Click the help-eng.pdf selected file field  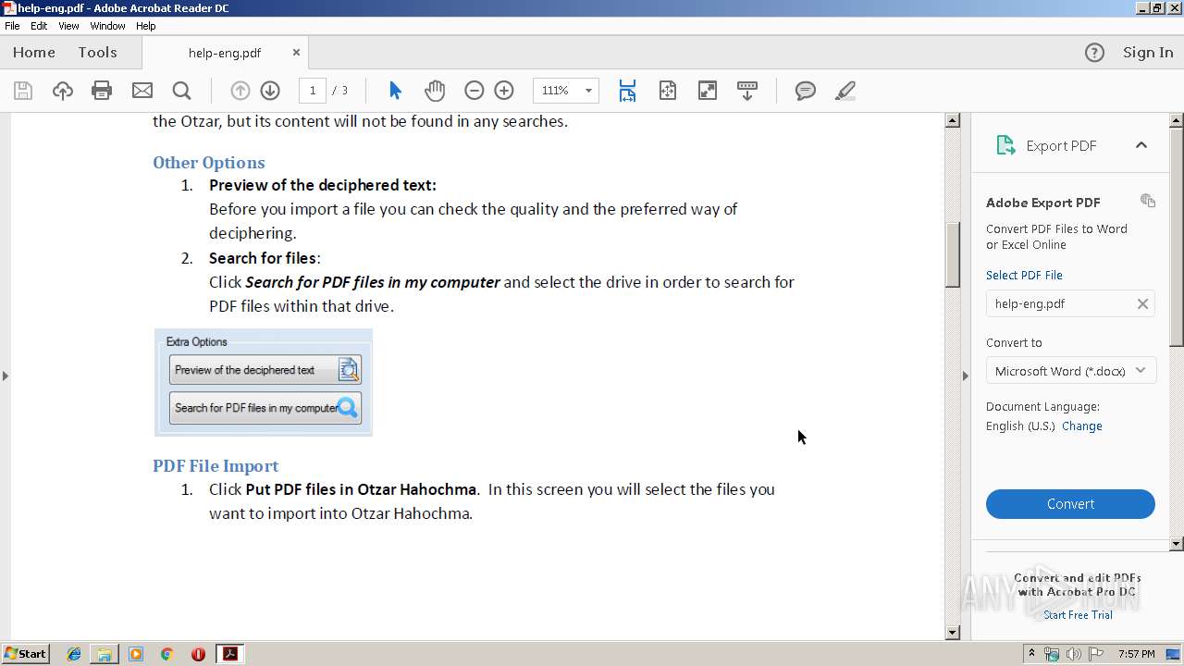click(1070, 303)
